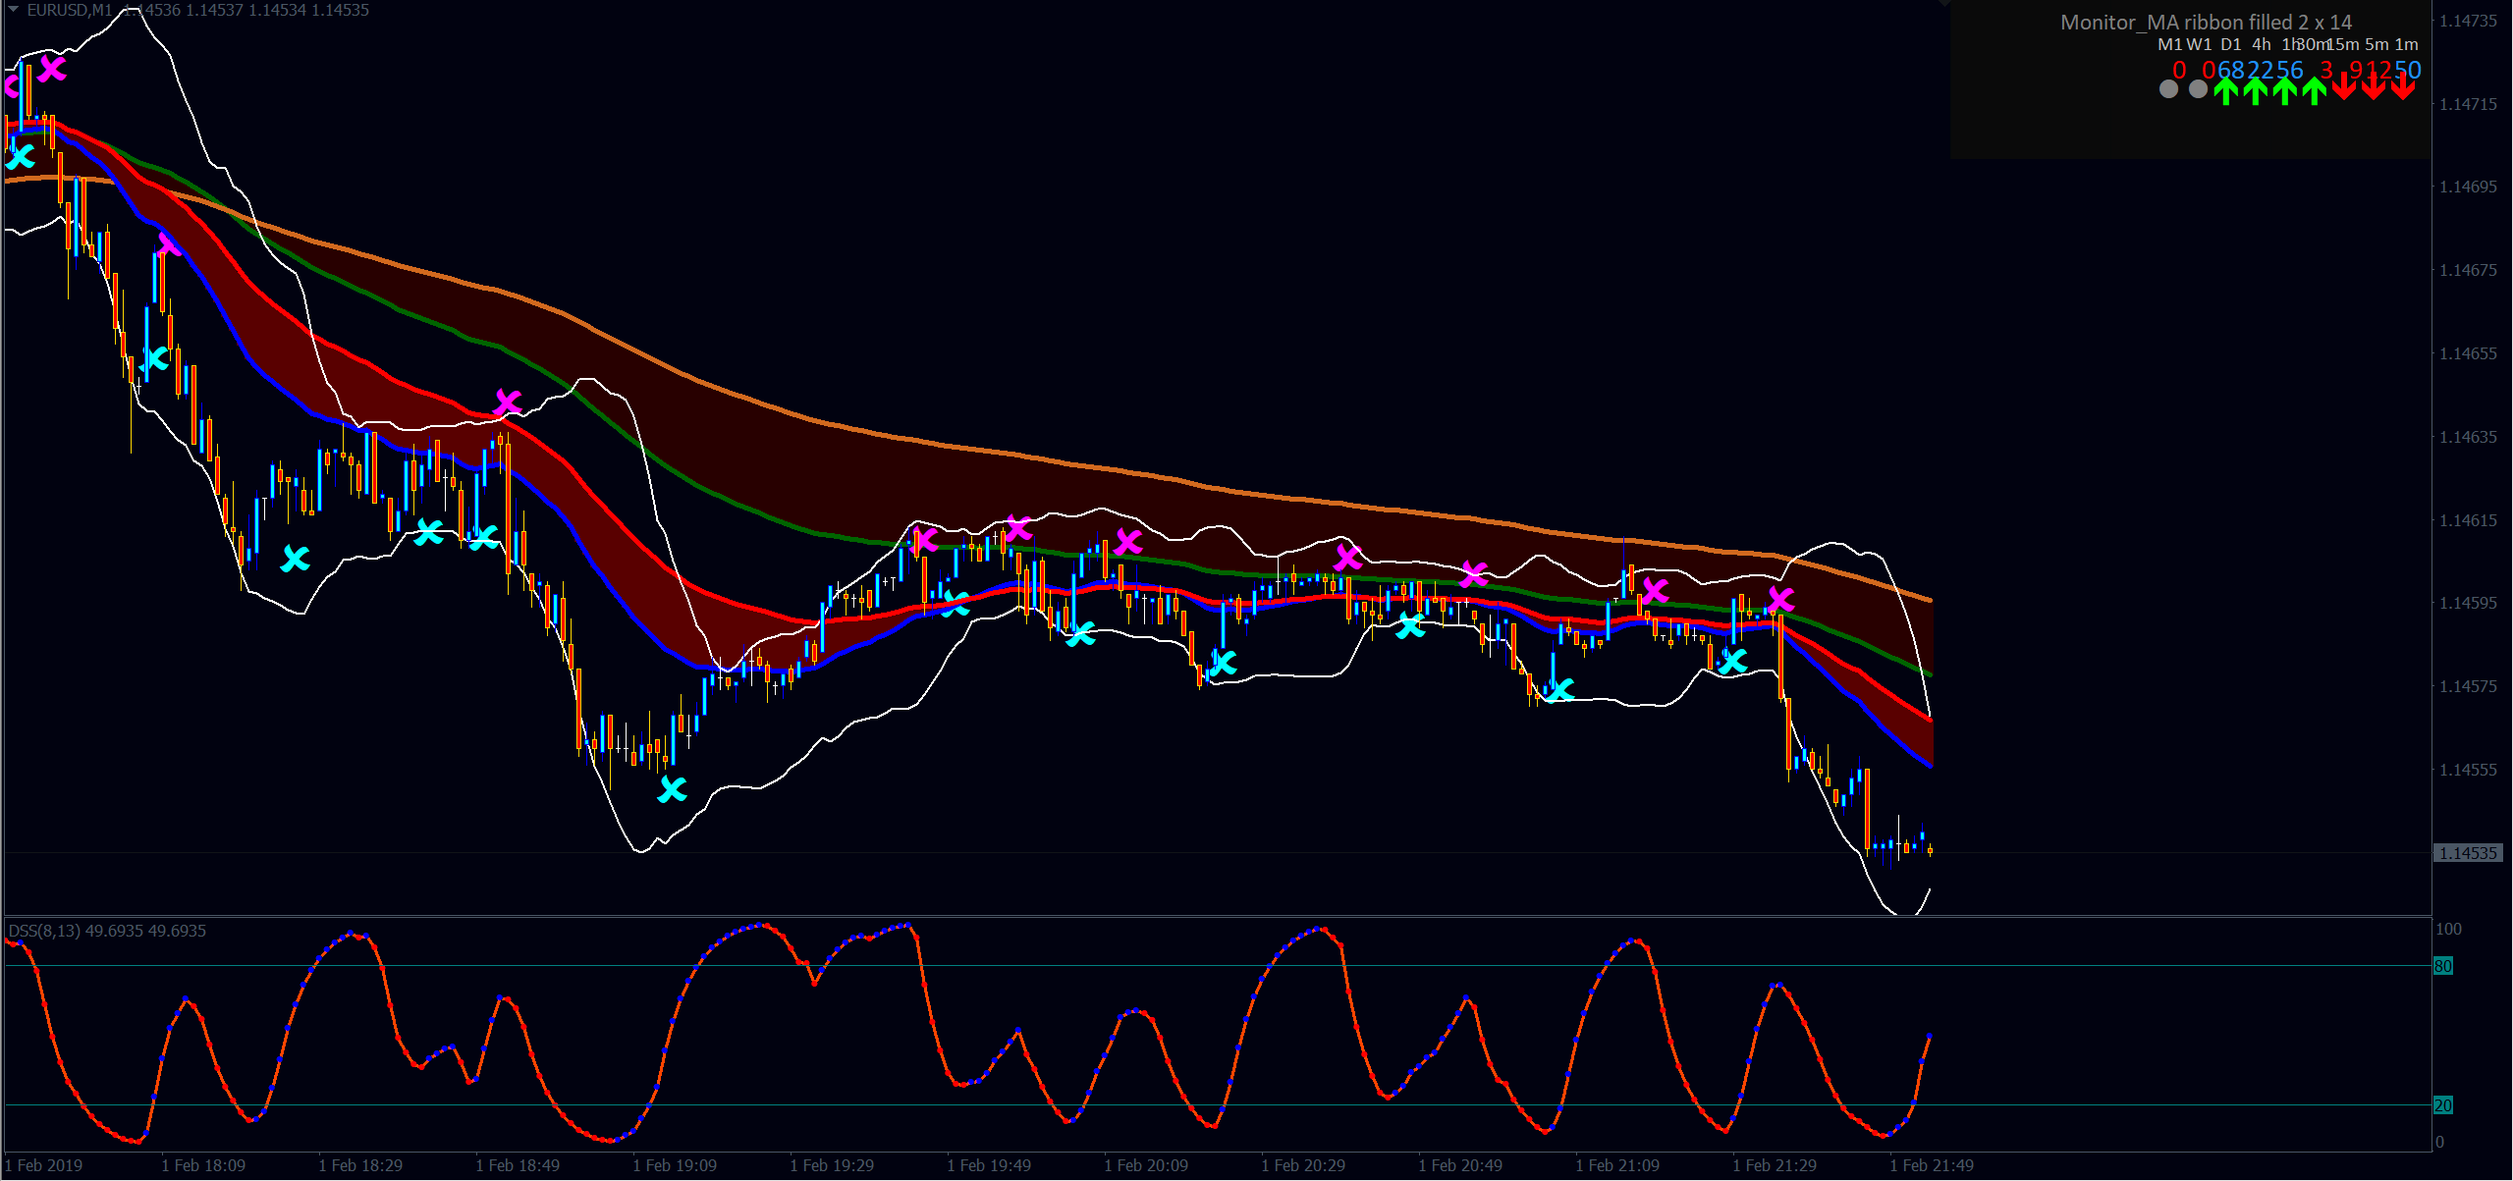Viewport: 2513px width, 1181px height.
Task: Click the 1.14695 price scale label
Action: [x=2468, y=187]
